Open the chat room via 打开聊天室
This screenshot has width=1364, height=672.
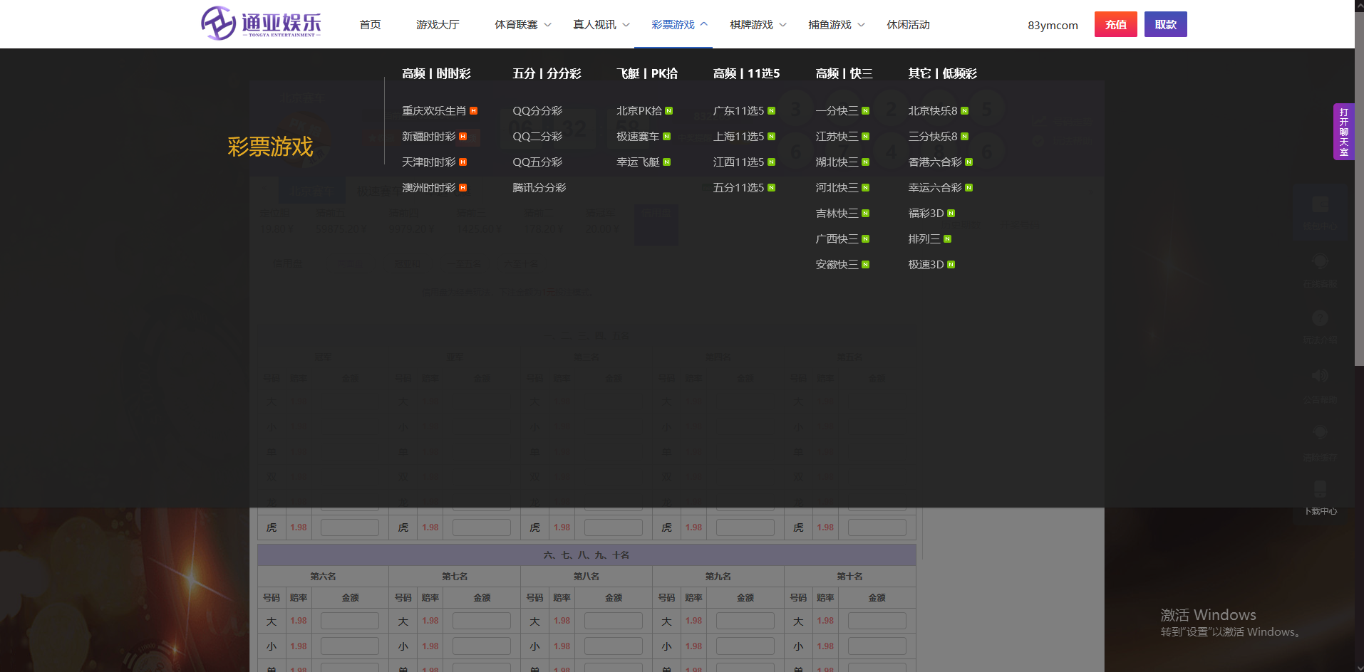point(1343,132)
